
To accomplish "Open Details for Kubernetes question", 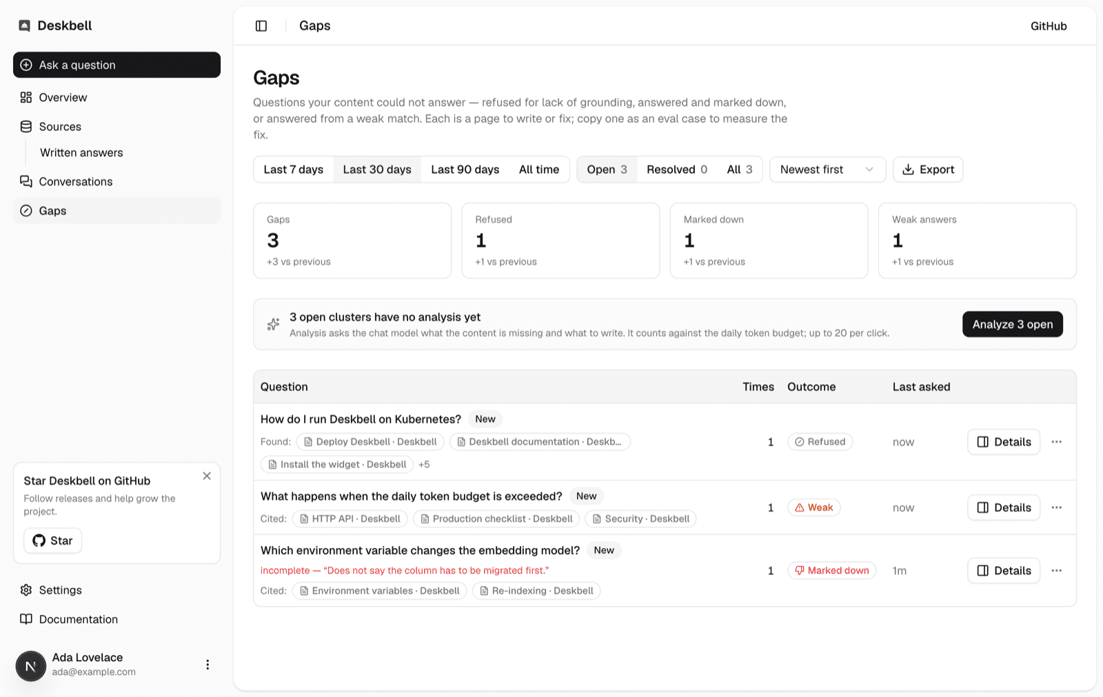I will pyautogui.click(x=1004, y=442).
